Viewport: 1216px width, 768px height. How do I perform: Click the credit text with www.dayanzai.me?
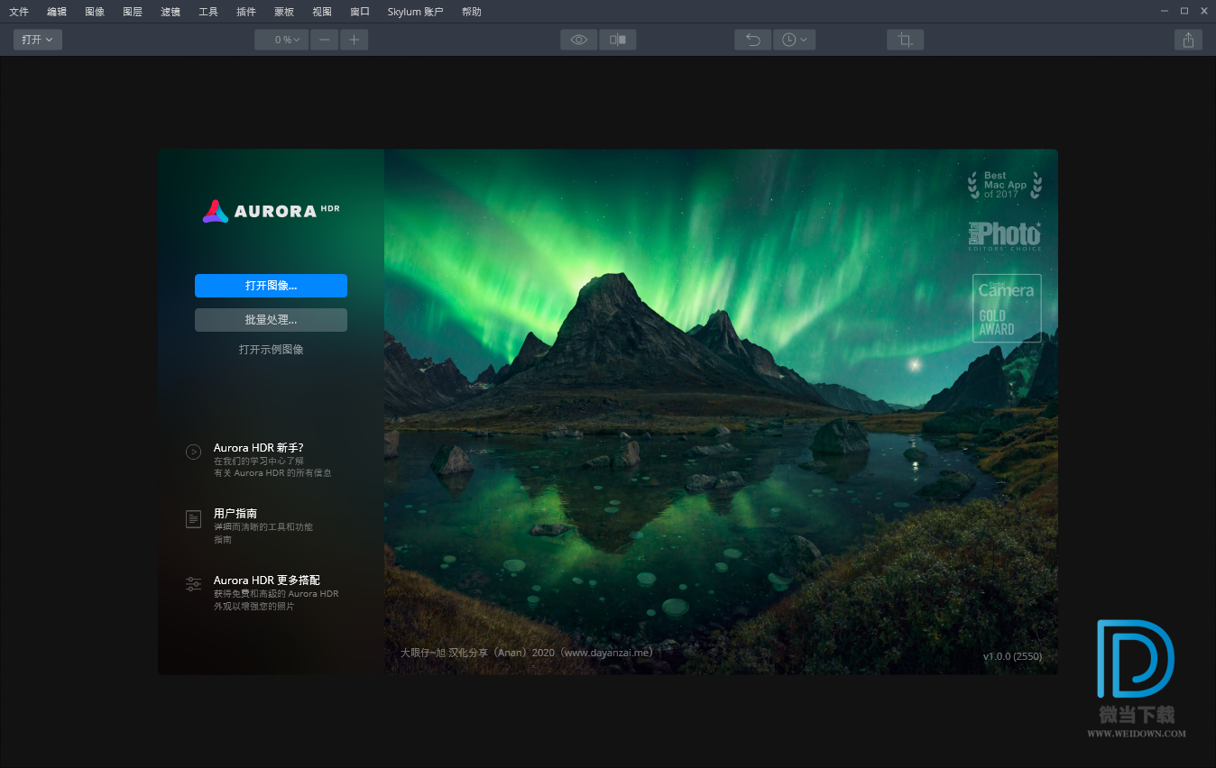[x=527, y=653]
